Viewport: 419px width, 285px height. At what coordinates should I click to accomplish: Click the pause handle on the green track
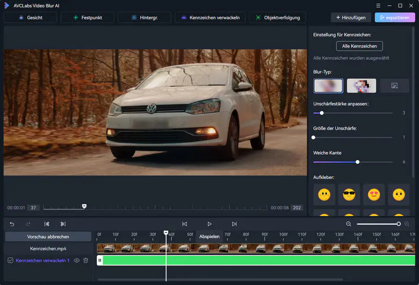pyautogui.click(x=100, y=260)
